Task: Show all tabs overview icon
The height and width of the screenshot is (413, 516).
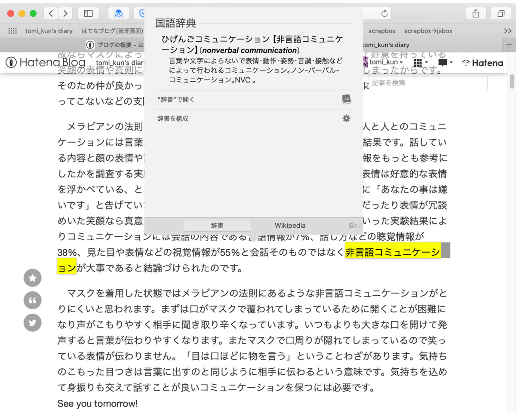Action: [x=501, y=13]
